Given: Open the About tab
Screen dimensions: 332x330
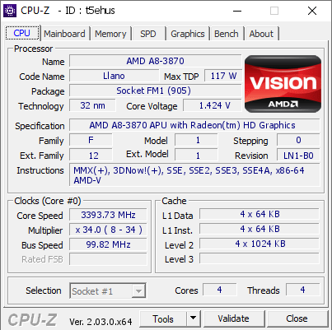Looking at the screenshot, I should click(x=261, y=34).
